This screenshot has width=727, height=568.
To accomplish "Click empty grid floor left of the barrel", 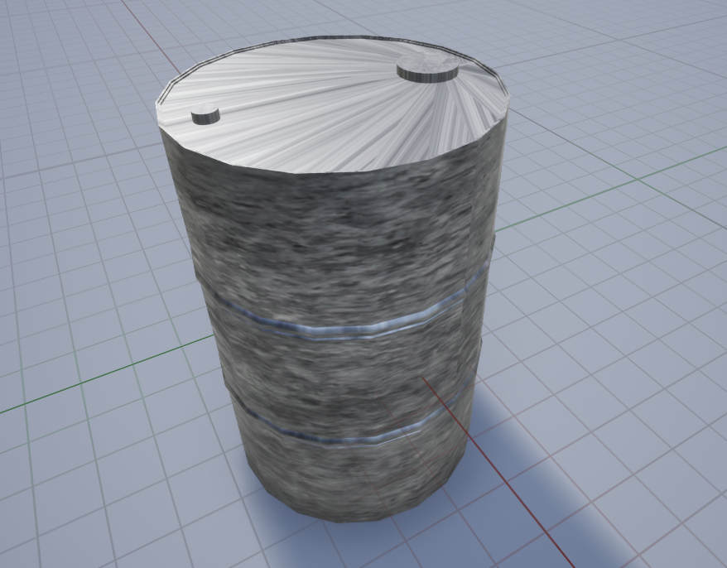I will (83, 248).
